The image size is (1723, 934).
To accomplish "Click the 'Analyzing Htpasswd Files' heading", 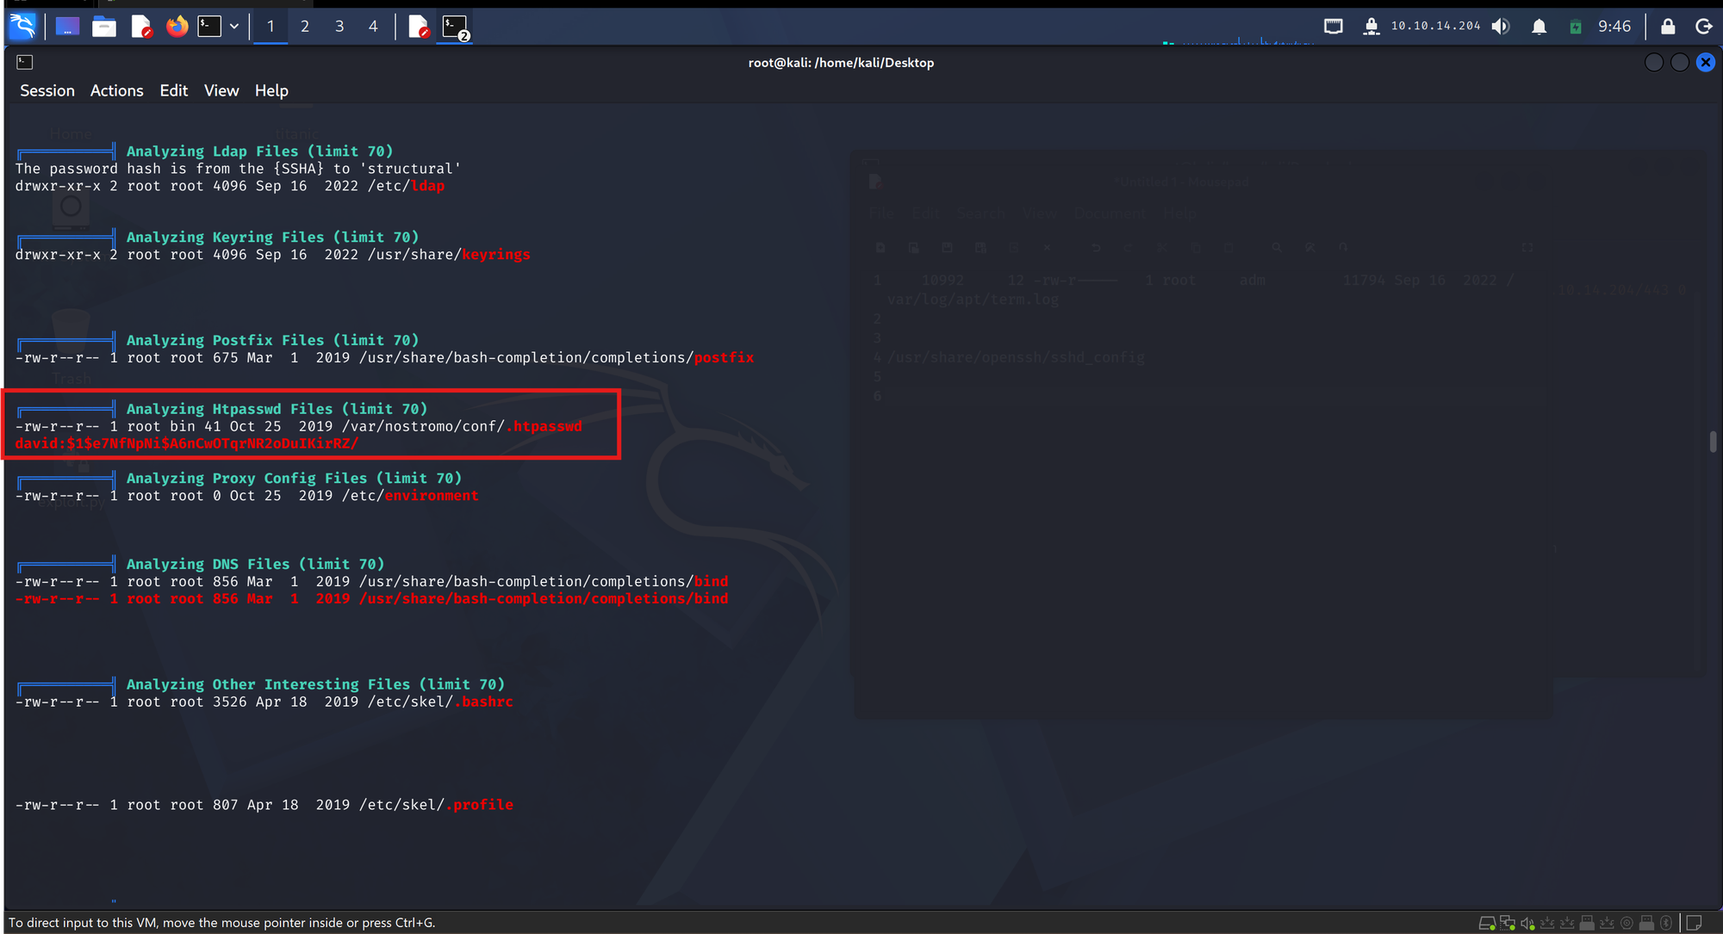I will point(277,409).
